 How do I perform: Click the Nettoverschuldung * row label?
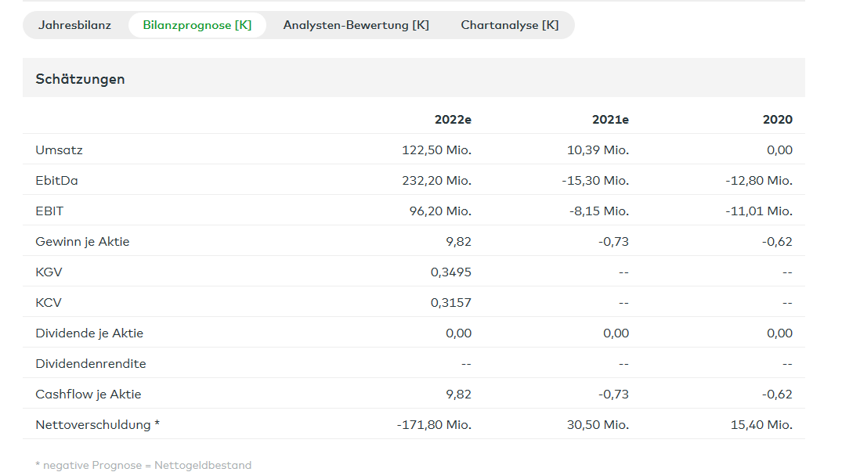pyautogui.click(x=97, y=424)
